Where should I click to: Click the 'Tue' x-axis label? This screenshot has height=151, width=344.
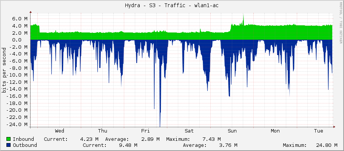pos(318,131)
